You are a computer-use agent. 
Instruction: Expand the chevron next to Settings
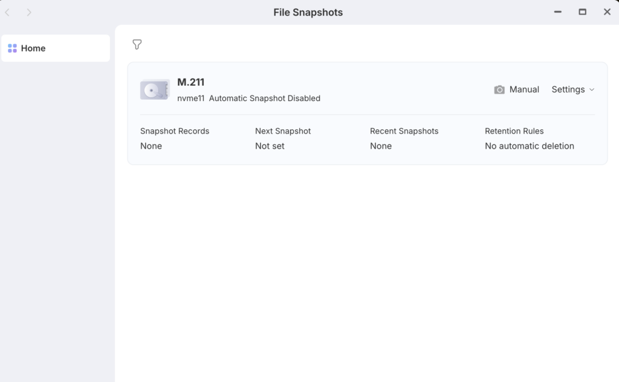[x=592, y=89]
